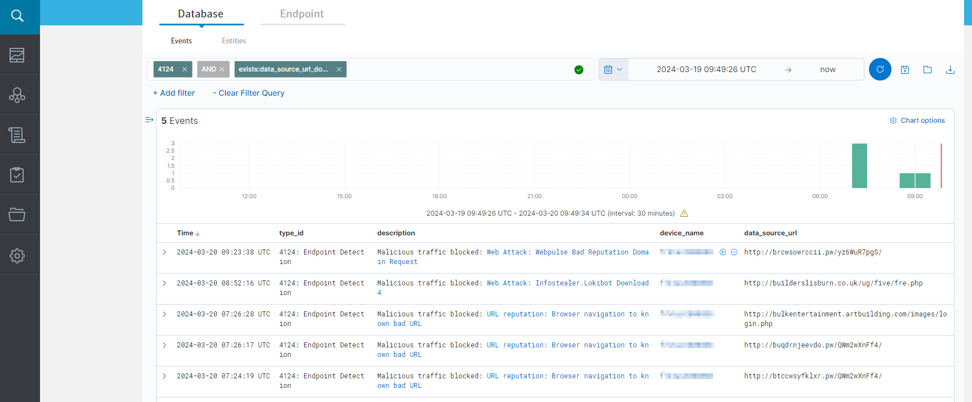Click the minus filter-out icon beside device name
This screenshot has height=402, width=972.
point(734,252)
